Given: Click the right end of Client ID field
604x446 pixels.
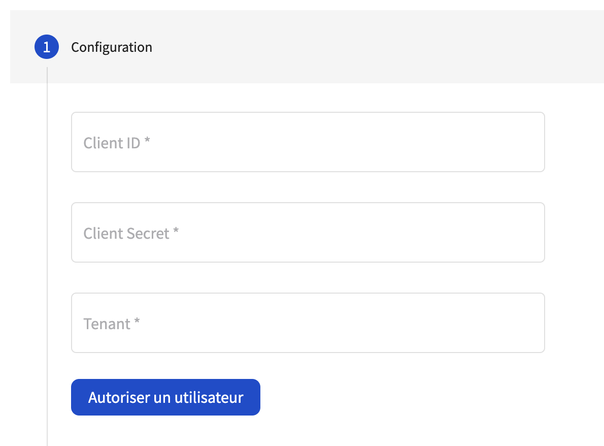Looking at the screenshot, I should pos(531,142).
